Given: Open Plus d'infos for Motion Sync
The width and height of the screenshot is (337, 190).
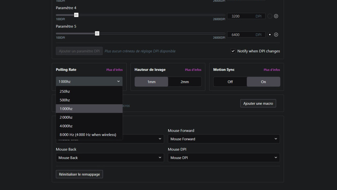Looking at the screenshot, I should [272, 70].
